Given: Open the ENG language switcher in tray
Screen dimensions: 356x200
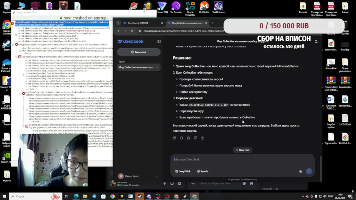Looking at the screenshot, I should point(331,196).
